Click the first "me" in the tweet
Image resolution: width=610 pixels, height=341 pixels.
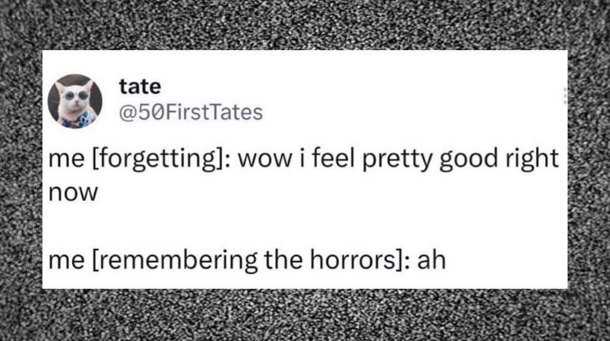click(66, 160)
